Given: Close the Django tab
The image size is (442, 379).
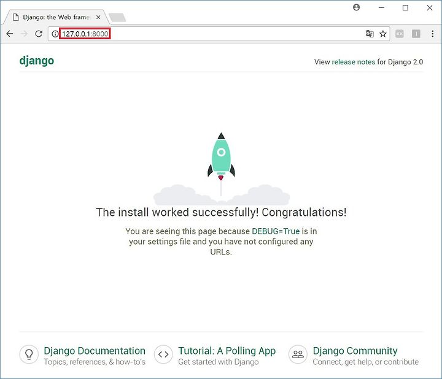Looking at the screenshot, I should point(98,17).
